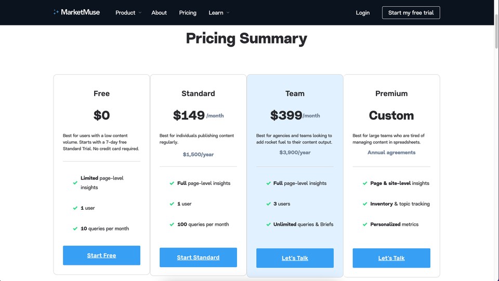Expand the Learn dropdown chevron

pyautogui.click(x=228, y=12)
